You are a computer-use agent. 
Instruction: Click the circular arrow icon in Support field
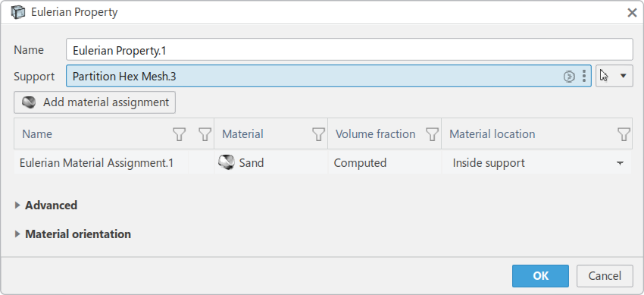tap(569, 77)
